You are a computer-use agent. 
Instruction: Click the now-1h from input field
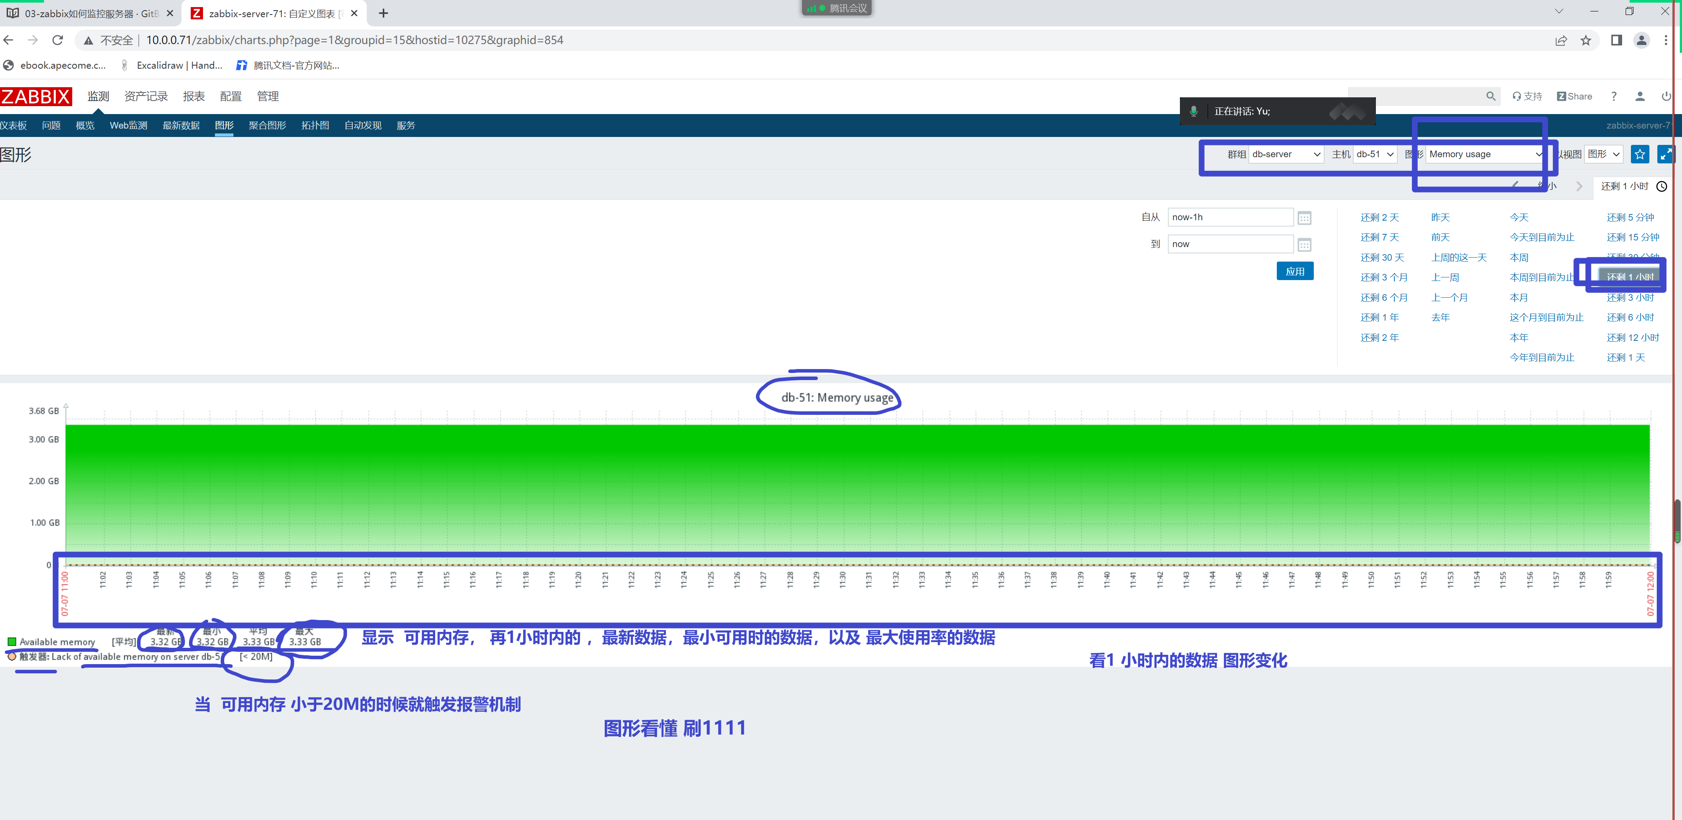pos(1230,218)
